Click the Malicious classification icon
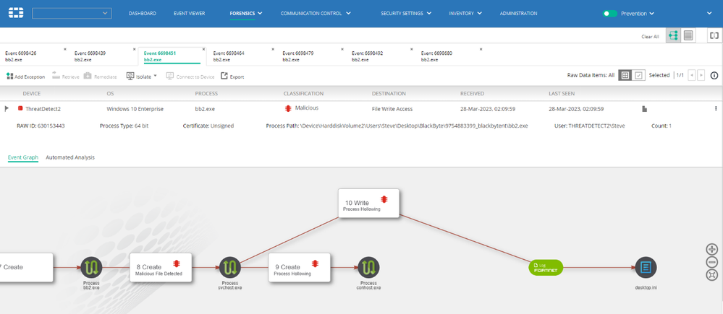Image resolution: width=723 pixels, height=314 pixels. pos(288,108)
